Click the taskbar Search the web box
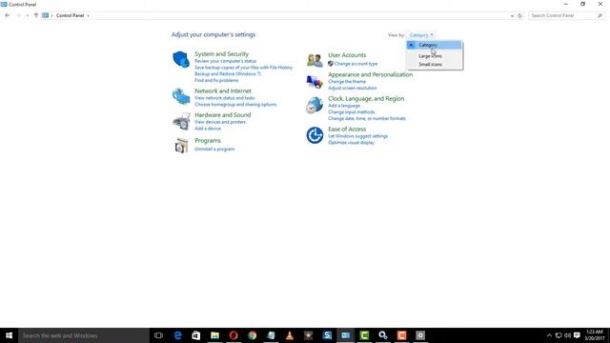 (84, 335)
